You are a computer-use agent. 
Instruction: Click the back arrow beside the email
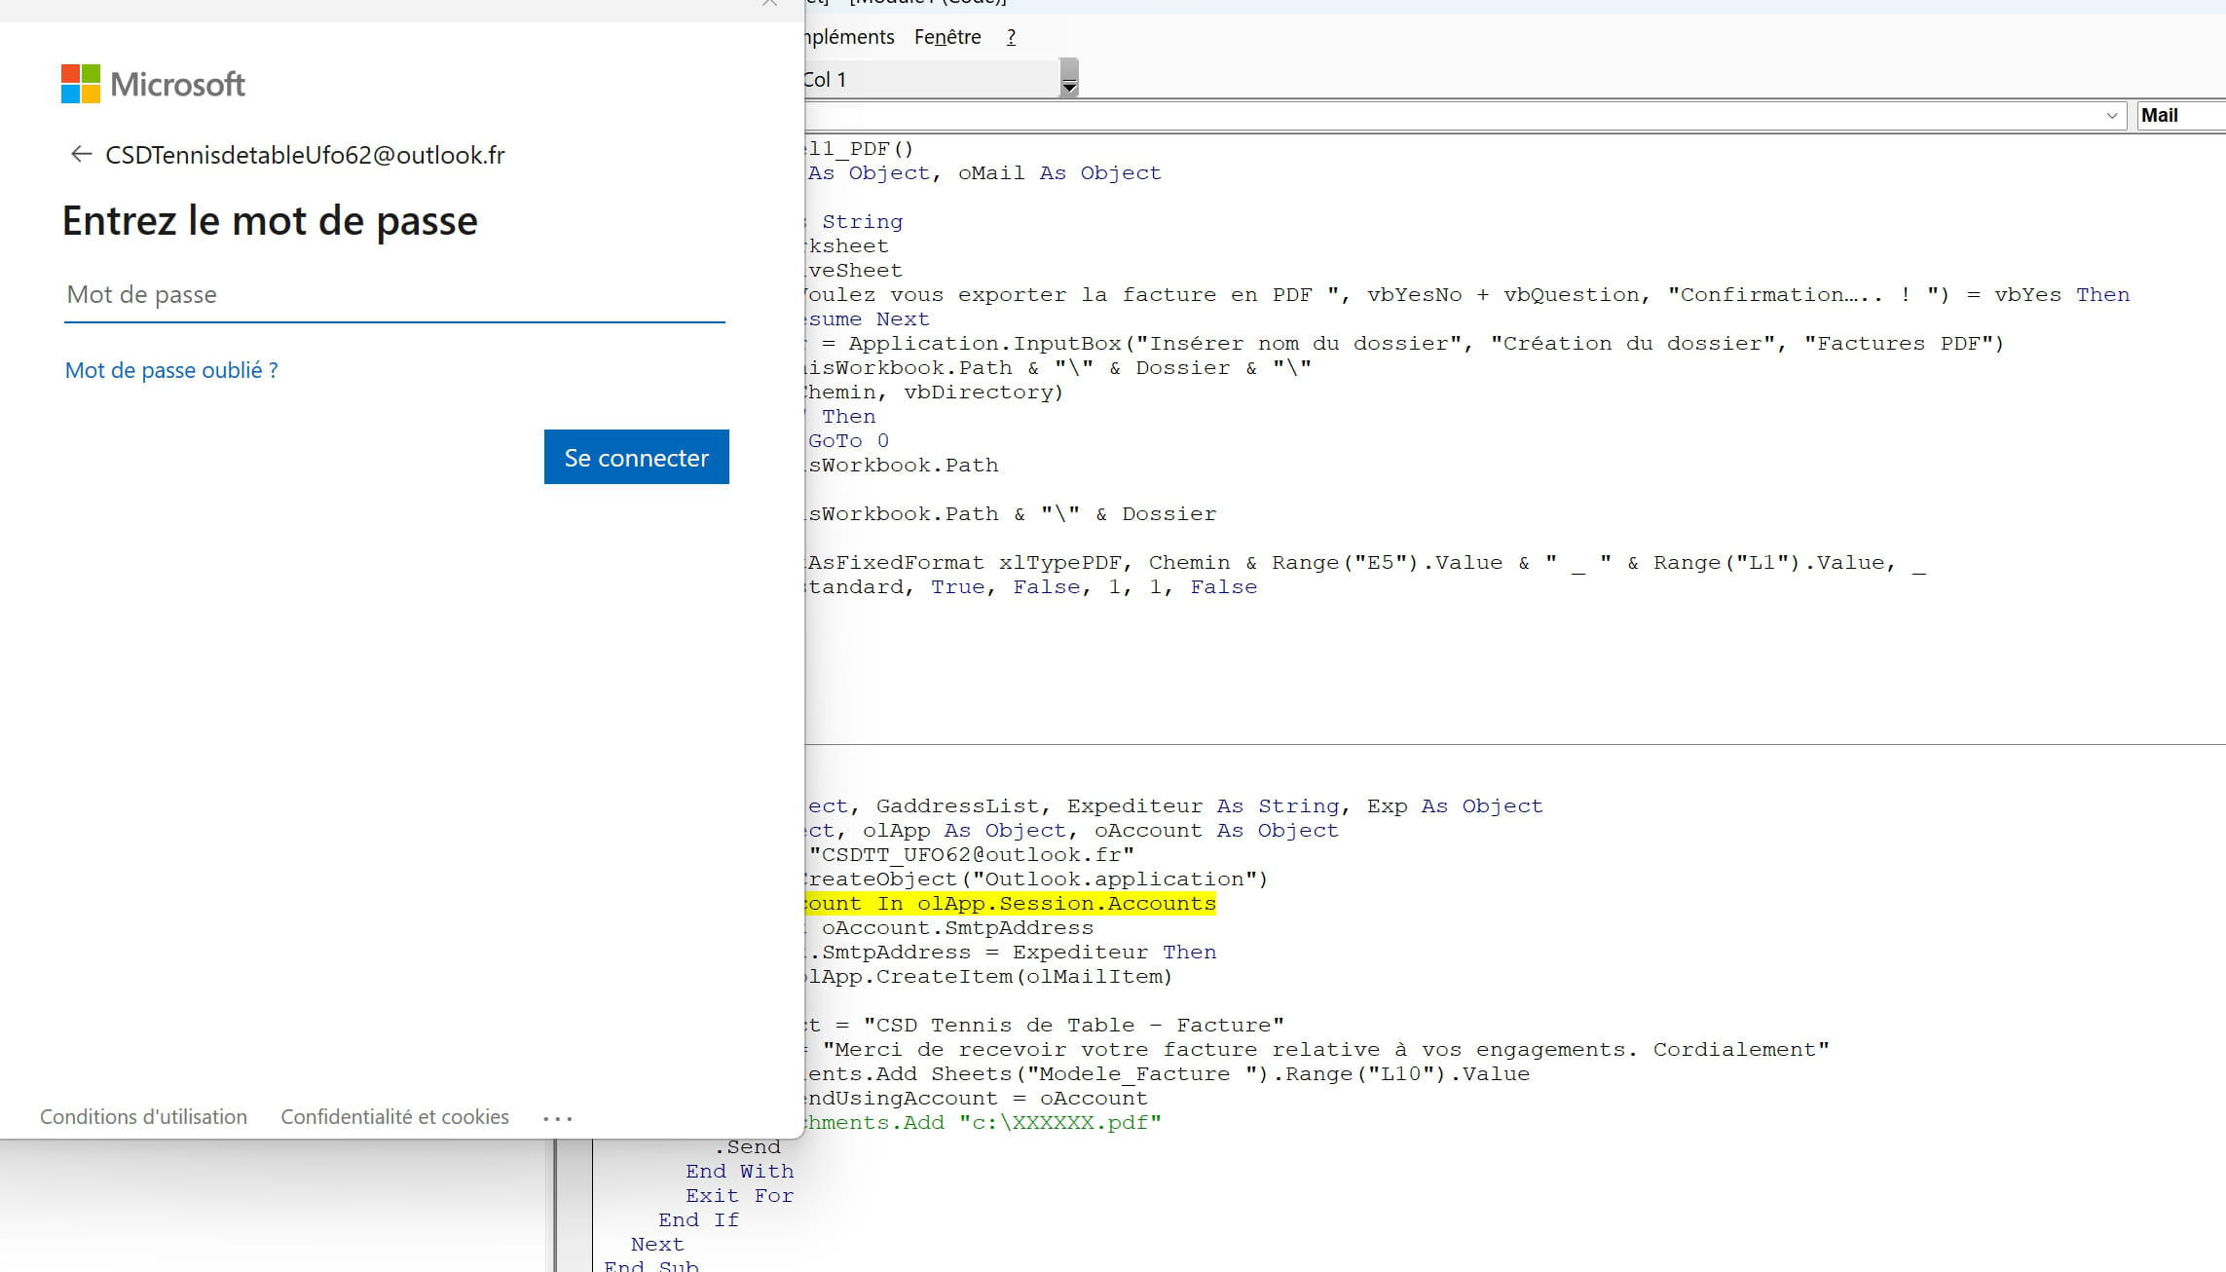(81, 154)
